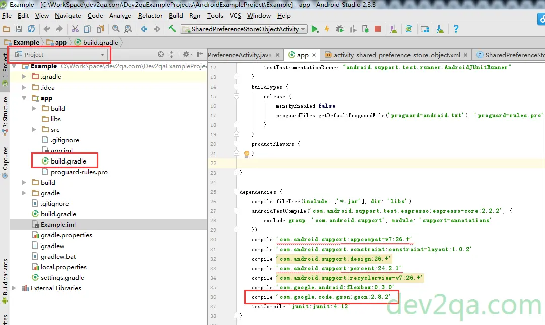Collapse all in the Project panel
545x325 pixels.
pyautogui.click(x=171, y=54)
